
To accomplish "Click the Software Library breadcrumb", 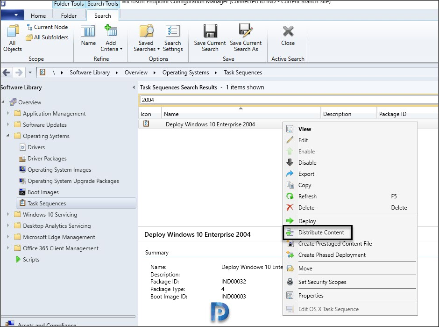I will point(90,73).
